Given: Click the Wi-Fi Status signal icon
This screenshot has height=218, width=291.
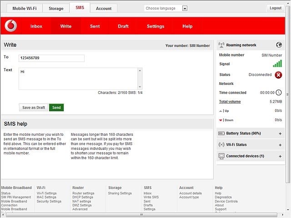Looking at the screenshot, I should tap(221, 144).
